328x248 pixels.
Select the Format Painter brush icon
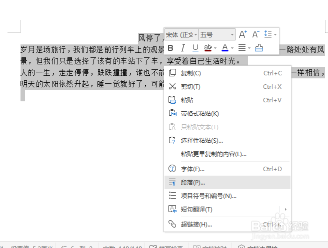click(259, 48)
